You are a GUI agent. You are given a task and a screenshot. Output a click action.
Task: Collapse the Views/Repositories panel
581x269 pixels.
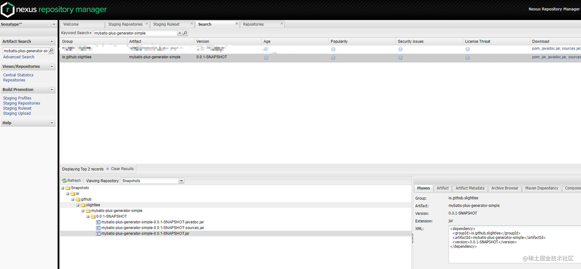tap(52, 67)
